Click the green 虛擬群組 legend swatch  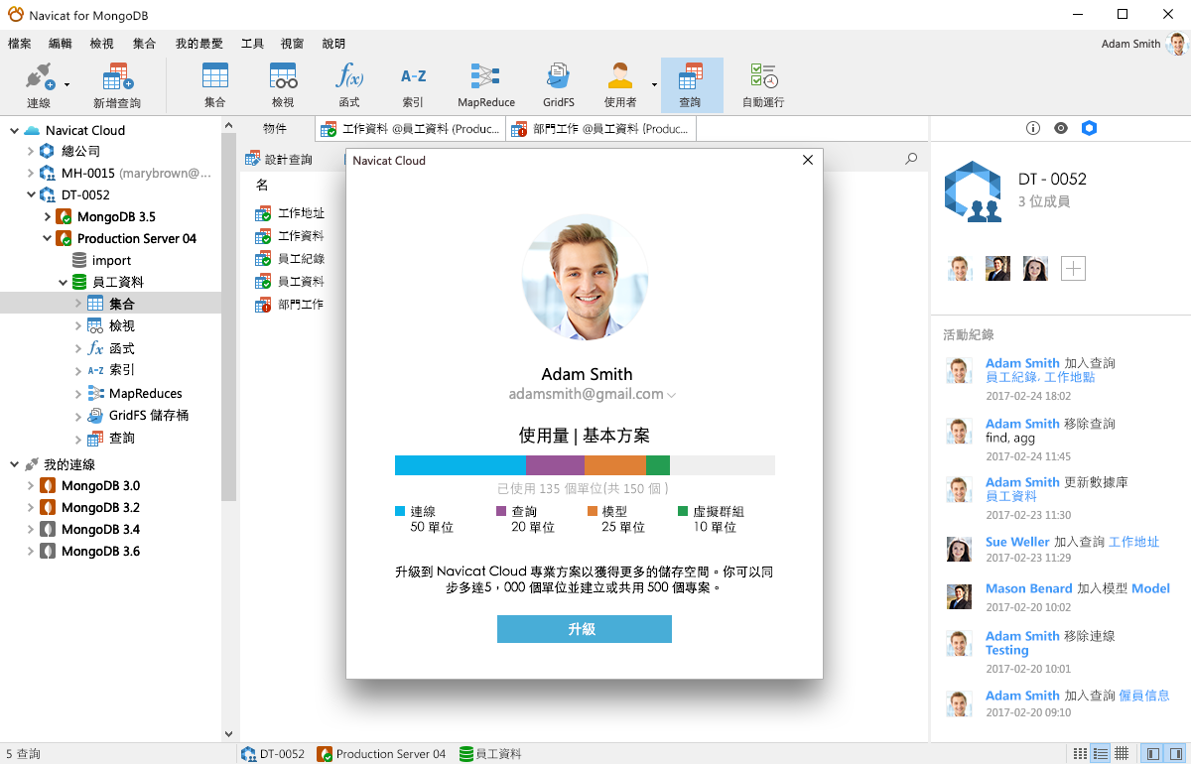point(683,511)
